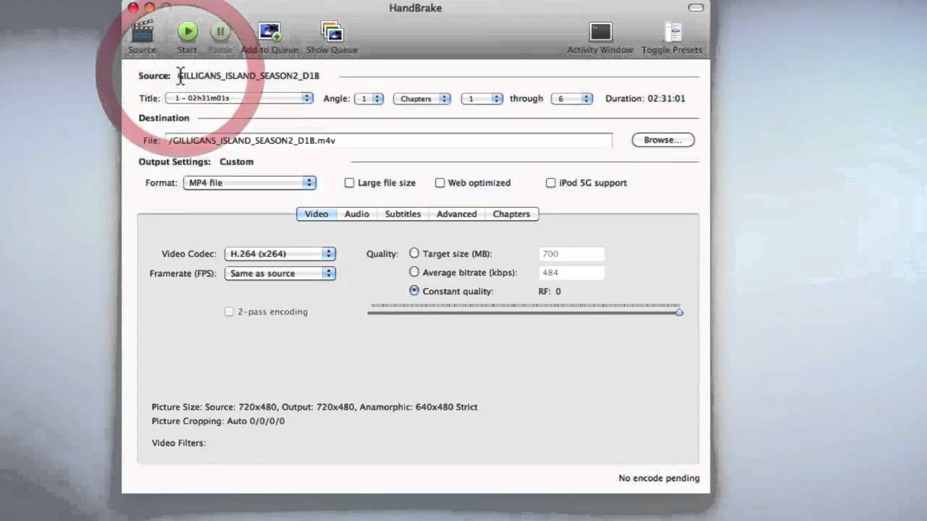Screen dimensions: 927x521
Task: Click the Average bitrate field showing 484
Action: pyautogui.click(x=572, y=273)
